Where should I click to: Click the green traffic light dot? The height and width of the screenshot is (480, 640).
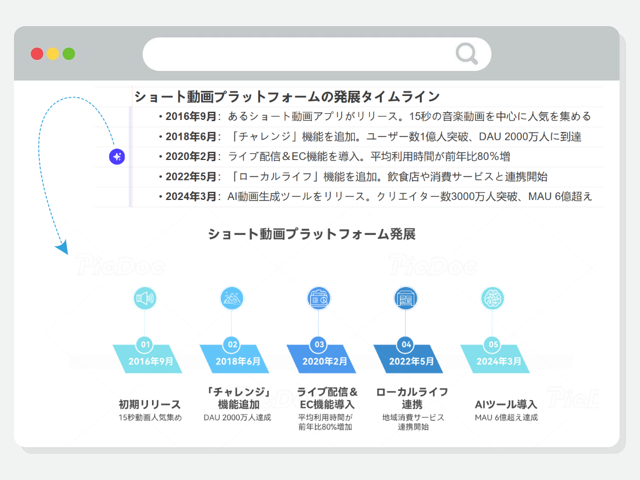point(69,53)
